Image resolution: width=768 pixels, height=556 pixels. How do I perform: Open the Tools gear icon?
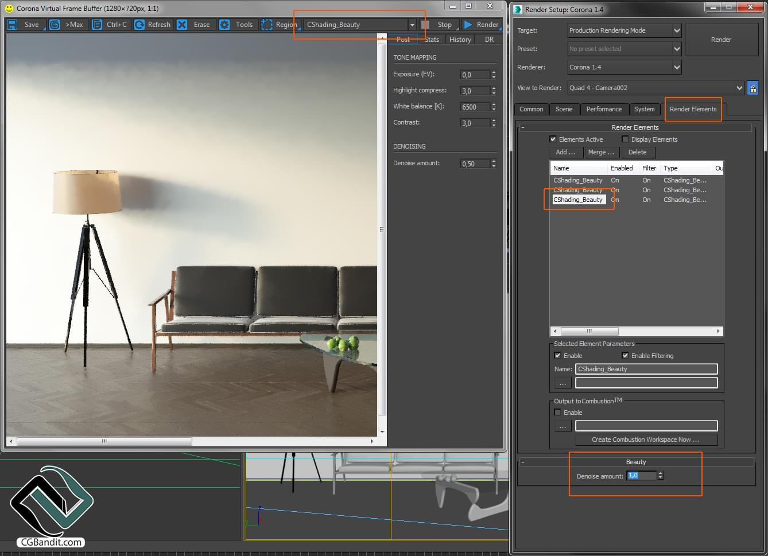(x=224, y=25)
